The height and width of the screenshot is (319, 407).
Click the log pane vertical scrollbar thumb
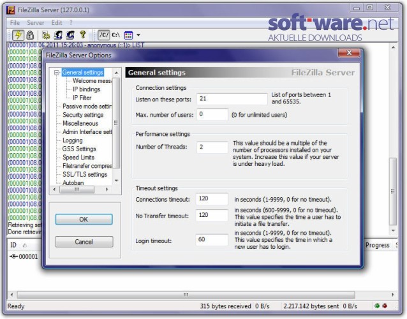pos(393,191)
